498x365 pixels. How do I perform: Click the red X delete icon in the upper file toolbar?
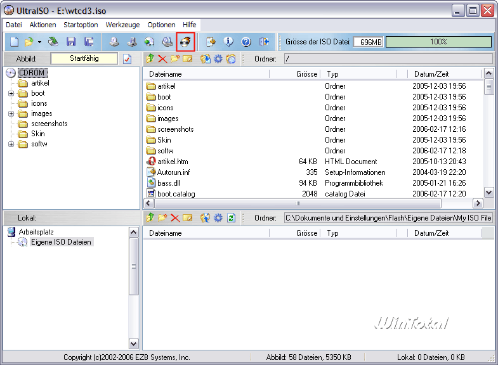point(162,59)
